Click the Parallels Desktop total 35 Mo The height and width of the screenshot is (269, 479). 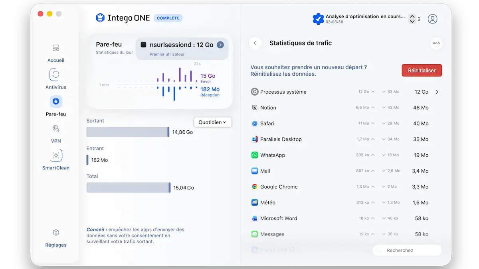click(421, 139)
